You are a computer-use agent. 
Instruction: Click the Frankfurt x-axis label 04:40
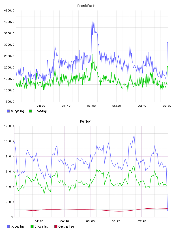pyautogui.click(x=66, y=106)
